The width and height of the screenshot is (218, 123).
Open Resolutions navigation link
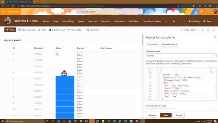(x=120, y=21)
